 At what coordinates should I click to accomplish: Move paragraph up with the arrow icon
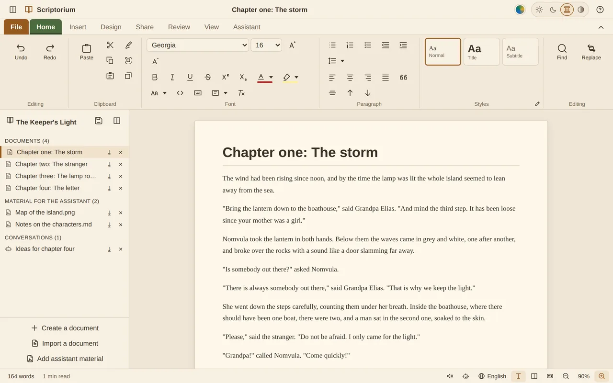[x=350, y=93]
